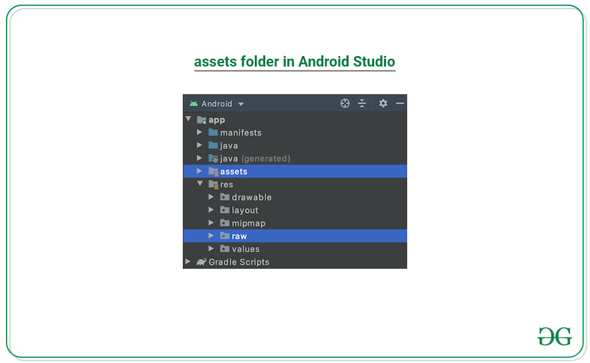The image size is (590, 363).
Task: Select the 'java' source folder label
Action: click(x=229, y=146)
